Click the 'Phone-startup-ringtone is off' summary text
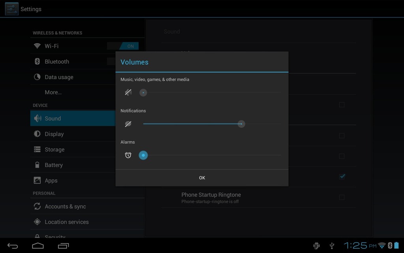The image size is (404, 253). coord(210,202)
